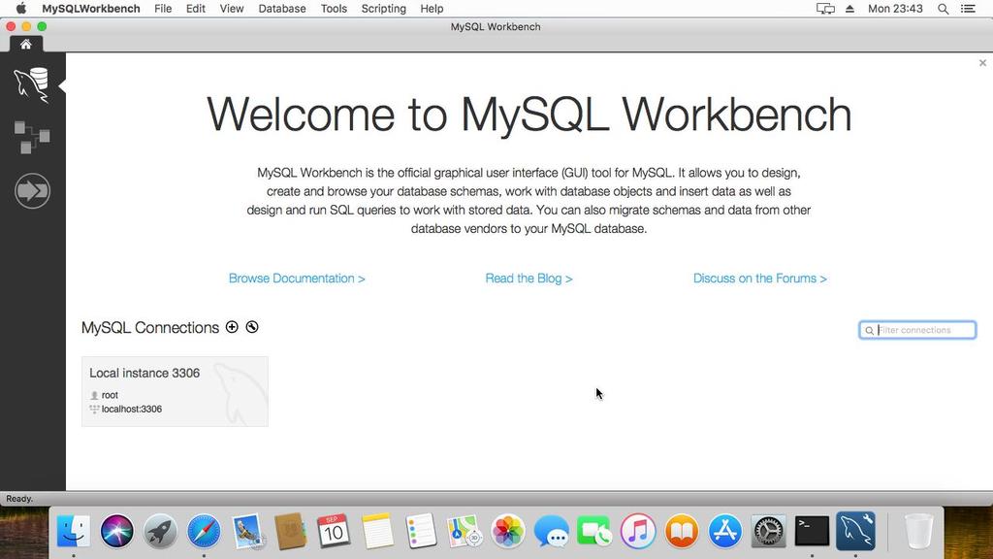Viewport: 993px width, 559px height.
Task: Open the Notification Center menu bar icon
Action: click(x=968, y=9)
